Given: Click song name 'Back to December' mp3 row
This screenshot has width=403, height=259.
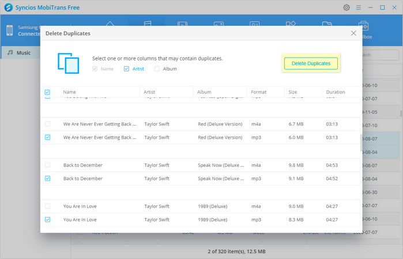Looking at the screenshot, I should click(x=83, y=178).
